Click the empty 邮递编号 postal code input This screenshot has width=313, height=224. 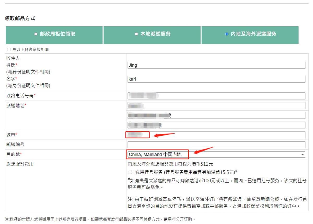point(216,145)
